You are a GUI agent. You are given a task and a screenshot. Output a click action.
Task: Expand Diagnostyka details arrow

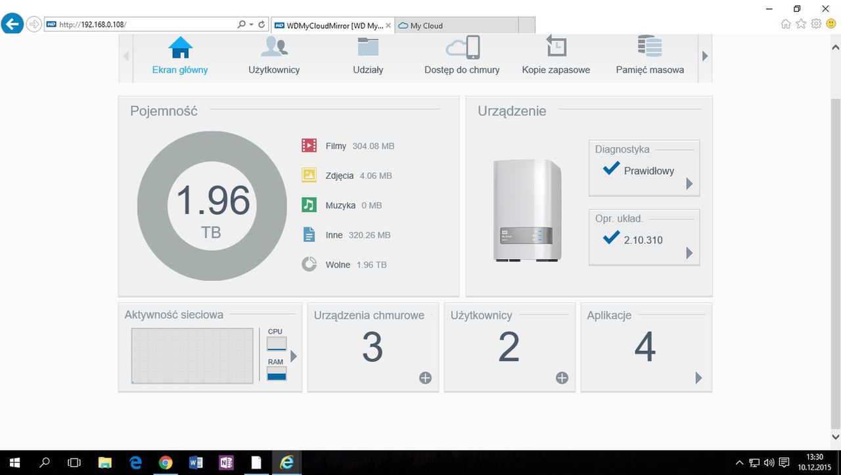click(689, 184)
